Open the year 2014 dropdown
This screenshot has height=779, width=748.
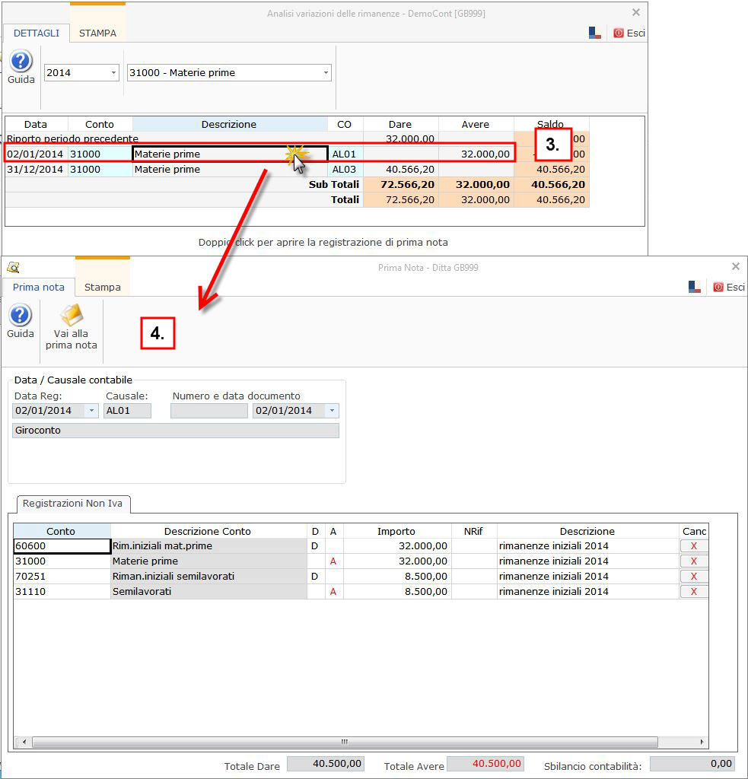click(113, 73)
